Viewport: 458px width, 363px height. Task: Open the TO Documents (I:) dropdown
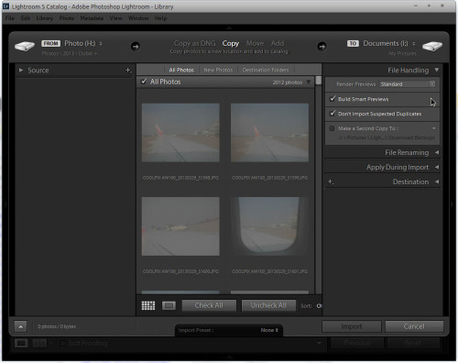pos(389,43)
